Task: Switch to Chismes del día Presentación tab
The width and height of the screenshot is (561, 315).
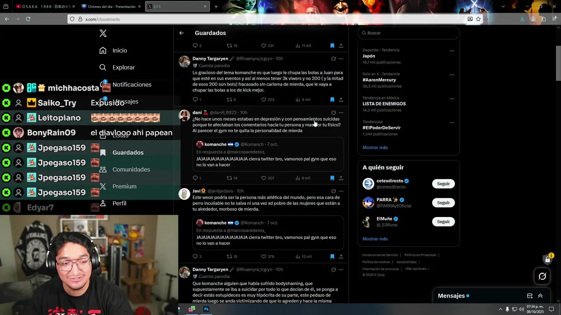Action: point(111,7)
